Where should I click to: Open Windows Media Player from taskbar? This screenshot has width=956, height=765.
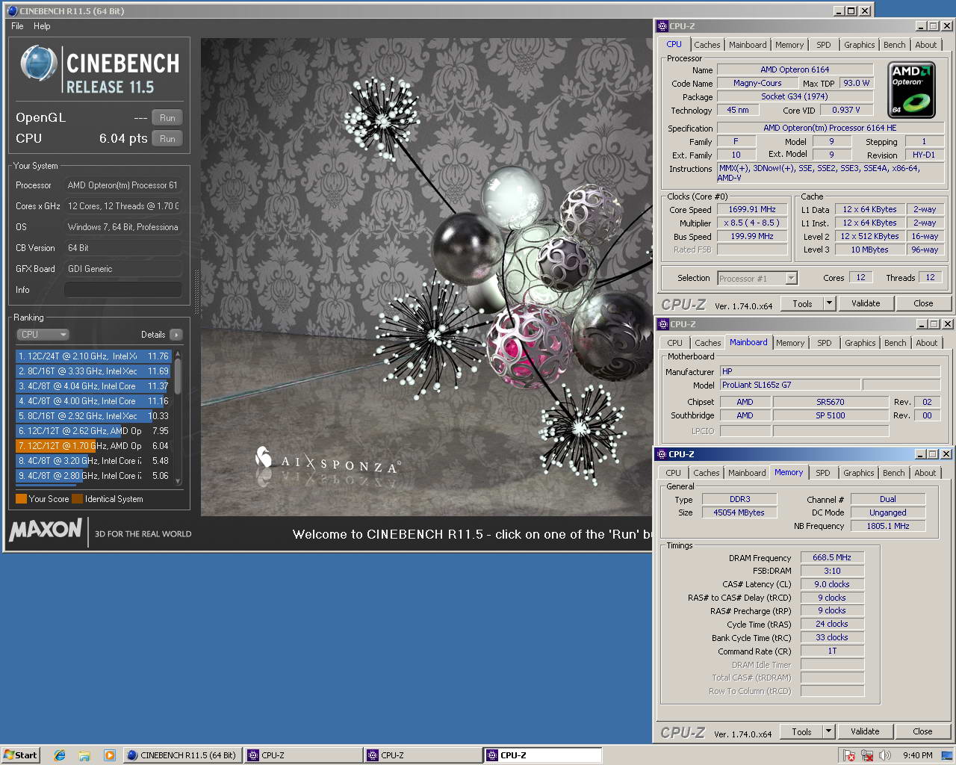tap(109, 755)
